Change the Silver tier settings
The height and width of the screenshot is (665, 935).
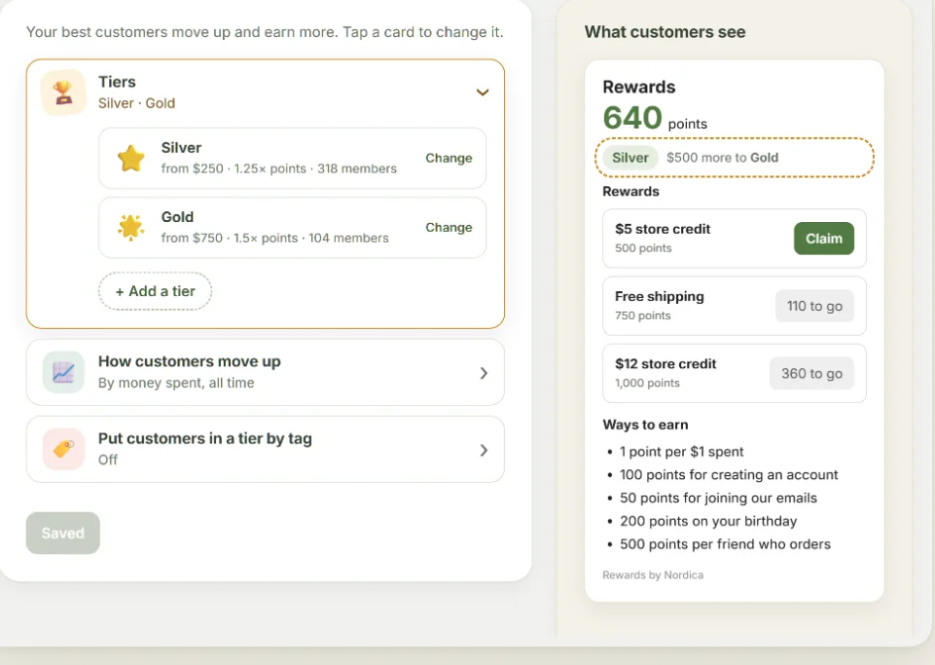449,158
